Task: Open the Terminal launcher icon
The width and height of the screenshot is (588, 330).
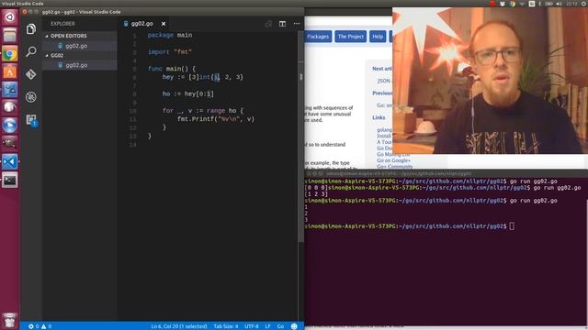Action: click(10, 180)
